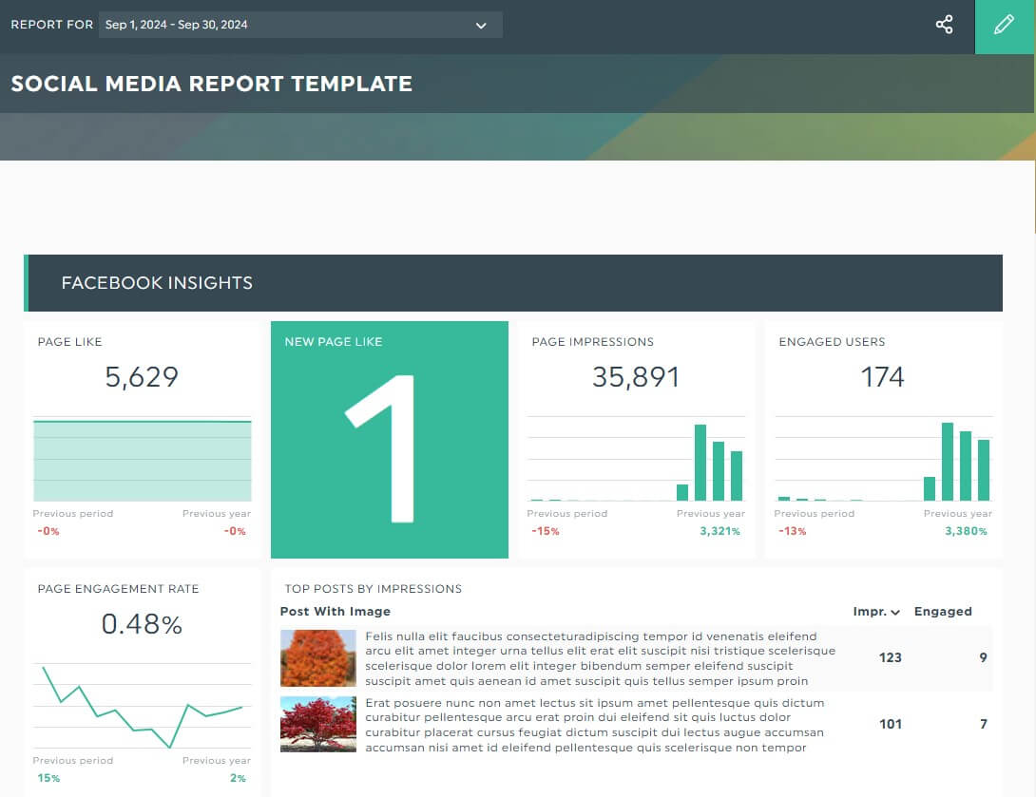The image size is (1036, 797).
Task: Click the -15% previous period value
Action: [546, 532]
